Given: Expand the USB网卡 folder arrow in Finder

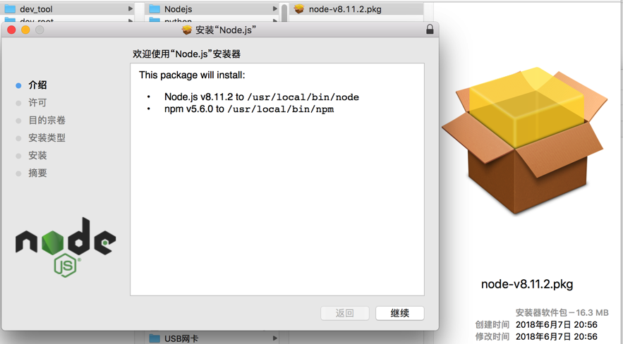Looking at the screenshot, I should pos(275,338).
